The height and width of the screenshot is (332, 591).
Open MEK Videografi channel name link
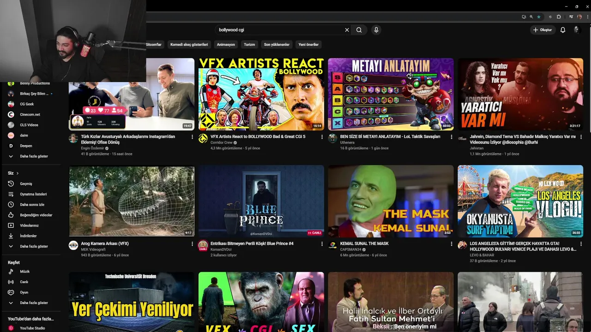pyautogui.click(x=93, y=249)
